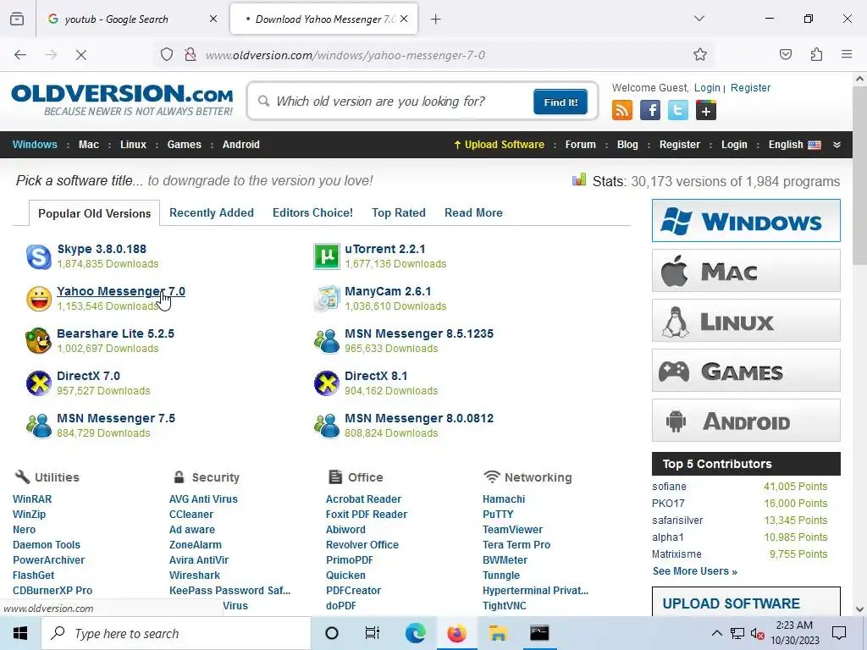Image resolution: width=867 pixels, height=650 pixels.
Task: Go back to the previous page
Action: [x=20, y=54]
